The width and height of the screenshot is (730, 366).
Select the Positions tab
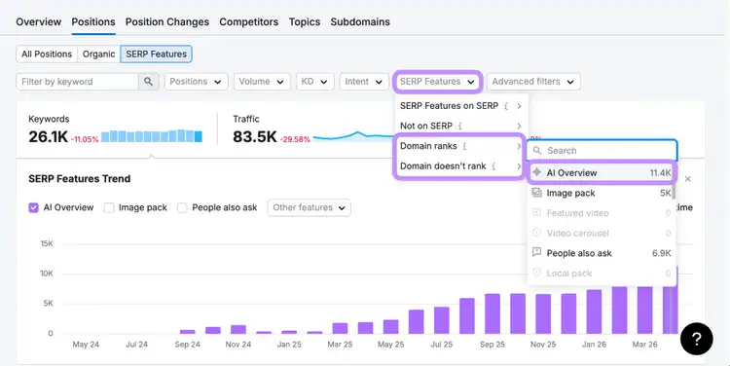pos(93,21)
